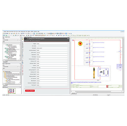Screen dimensions: 127x126
Task: Click the graphical preview thumbnail
Action: [x=12, y=91]
